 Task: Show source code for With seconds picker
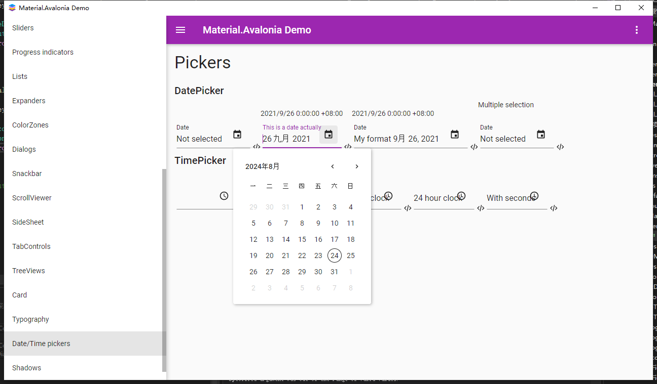554,208
